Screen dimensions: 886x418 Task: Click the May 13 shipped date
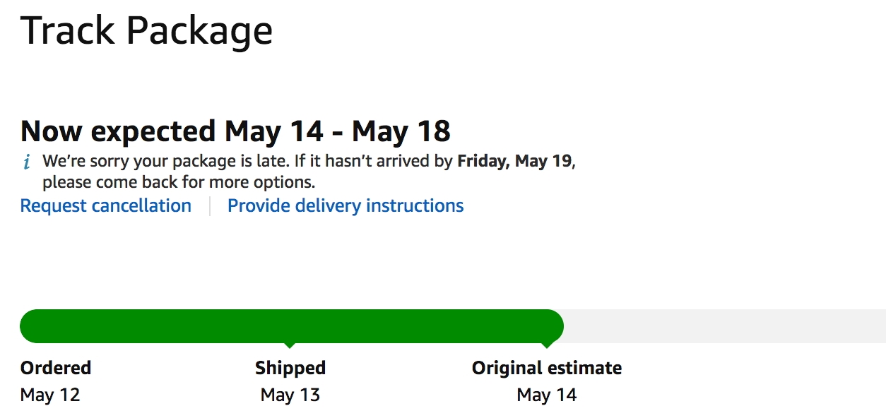click(290, 395)
